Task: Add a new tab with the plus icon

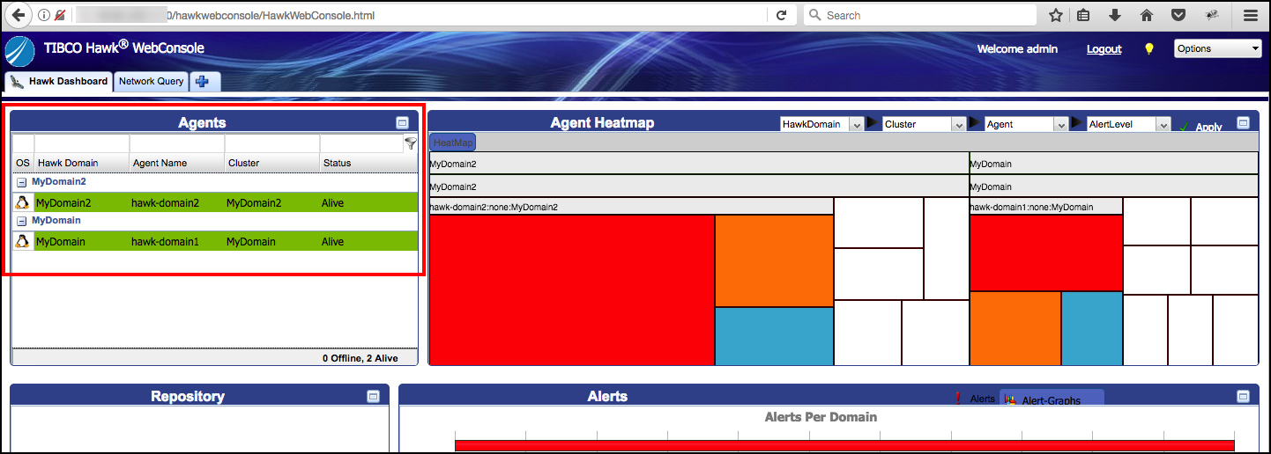Action: coord(203,82)
